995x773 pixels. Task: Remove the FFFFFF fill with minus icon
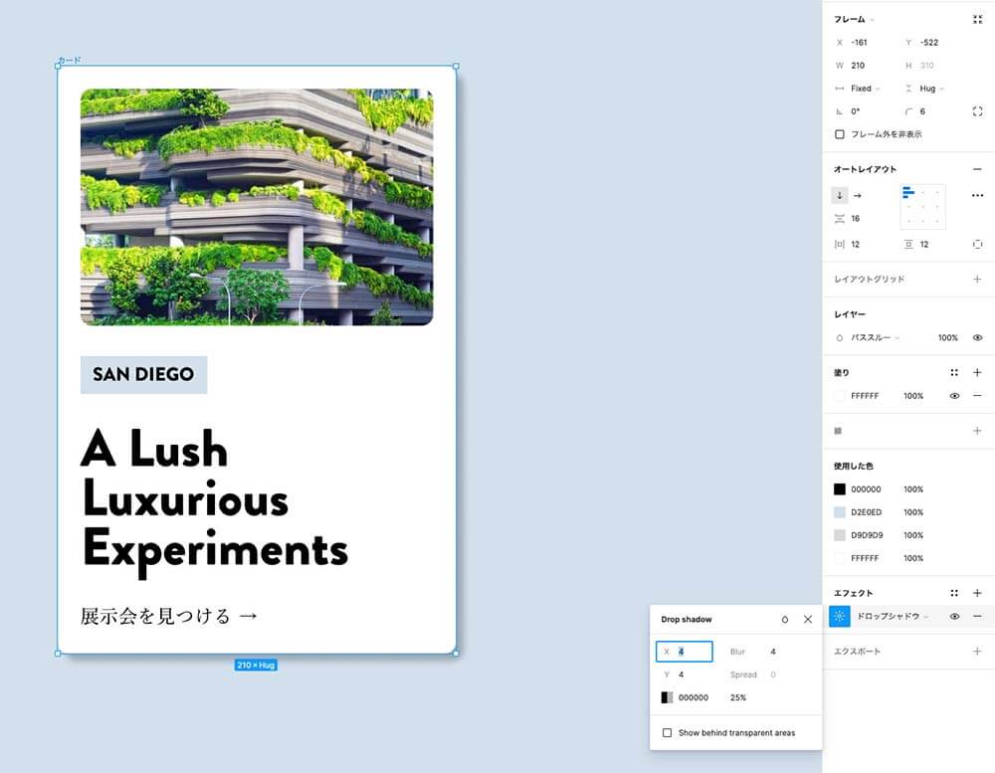pos(977,396)
